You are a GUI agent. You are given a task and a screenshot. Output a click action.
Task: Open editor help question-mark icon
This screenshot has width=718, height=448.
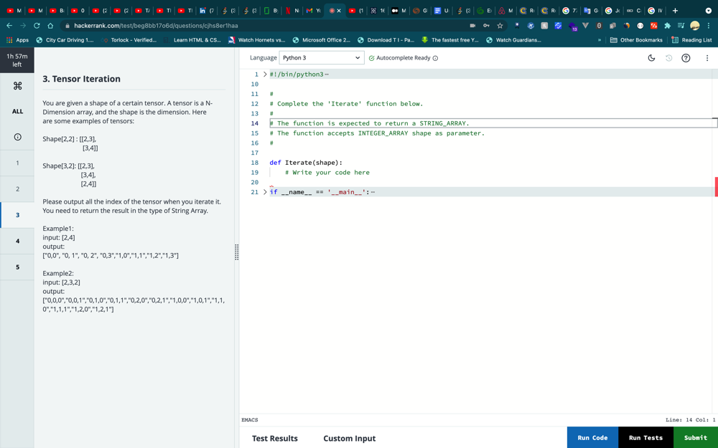686,57
